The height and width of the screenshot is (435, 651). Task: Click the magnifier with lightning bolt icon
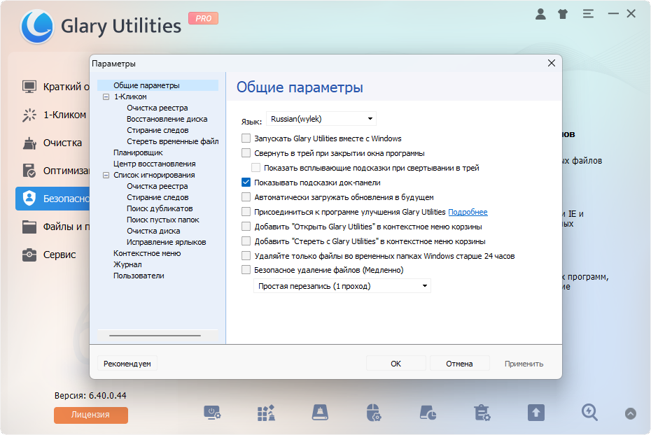pyautogui.click(x=590, y=413)
